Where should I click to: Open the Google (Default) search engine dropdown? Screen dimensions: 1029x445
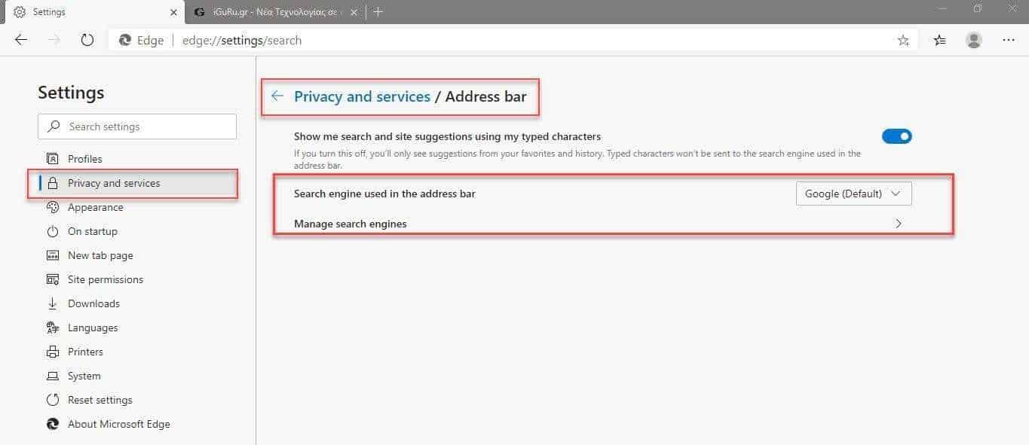853,194
